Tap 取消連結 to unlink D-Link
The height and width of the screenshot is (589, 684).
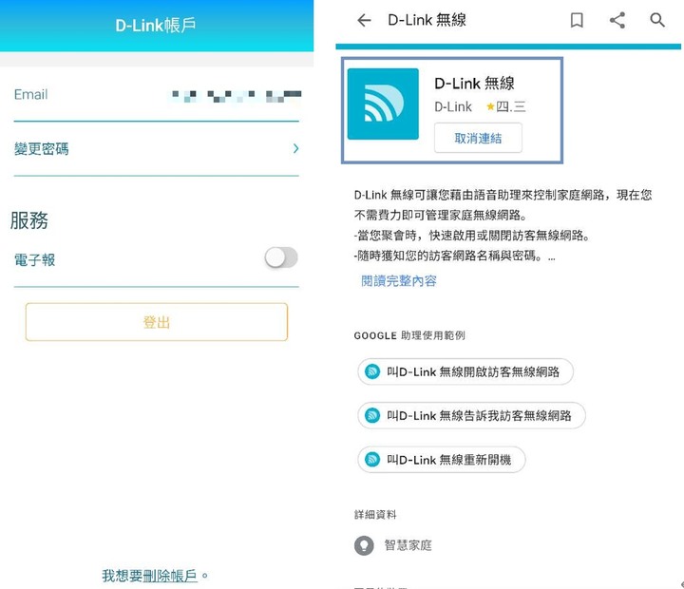pos(478,138)
